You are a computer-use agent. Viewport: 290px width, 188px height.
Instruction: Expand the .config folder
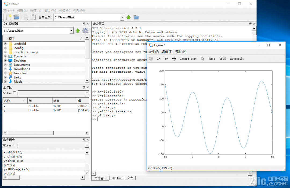pyautogui.click(x=5, y=48)
